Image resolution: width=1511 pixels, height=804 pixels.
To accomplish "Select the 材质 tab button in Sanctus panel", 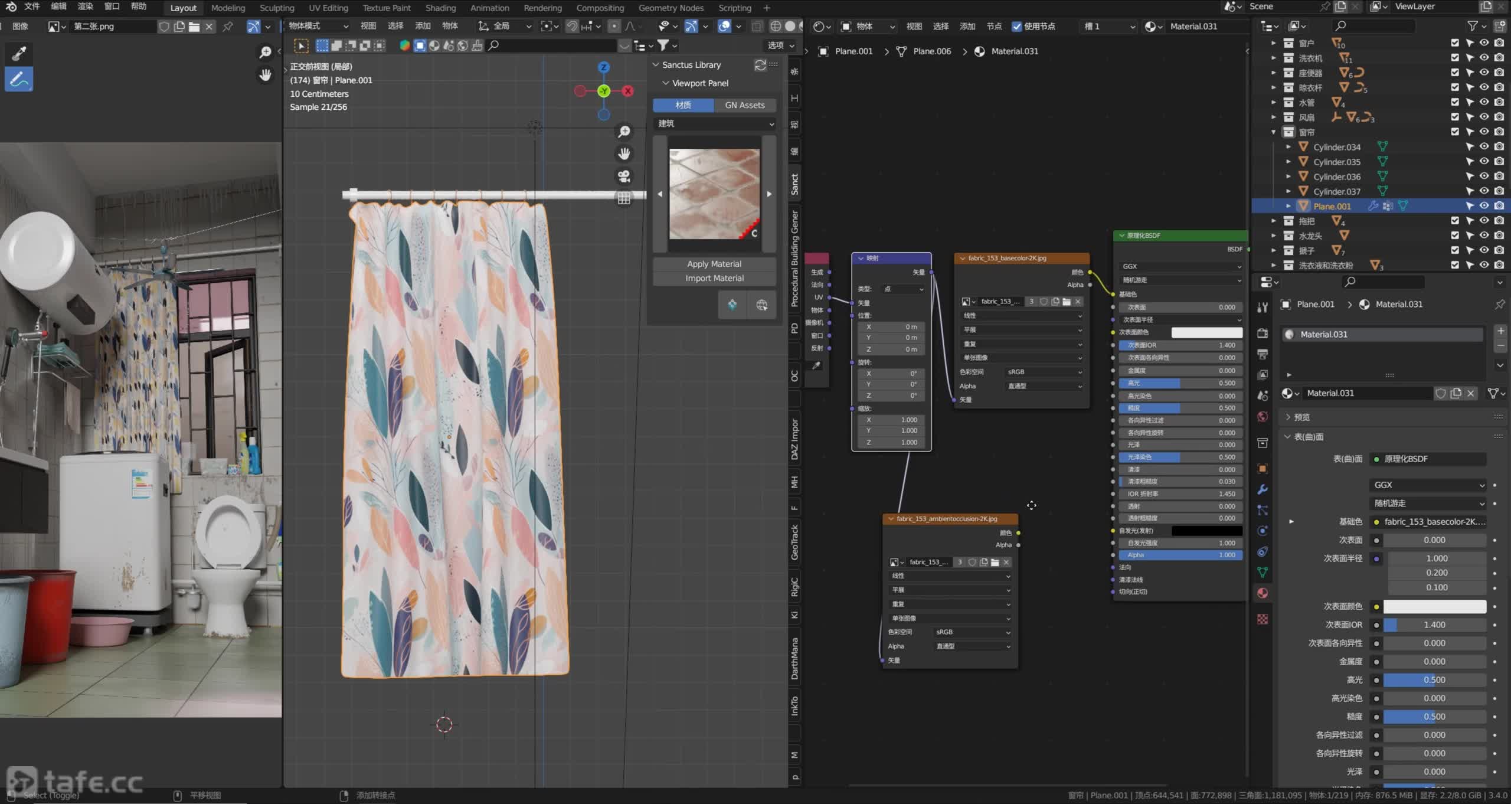I will [683, 105].
